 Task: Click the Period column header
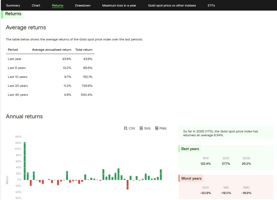coord(13,50)
